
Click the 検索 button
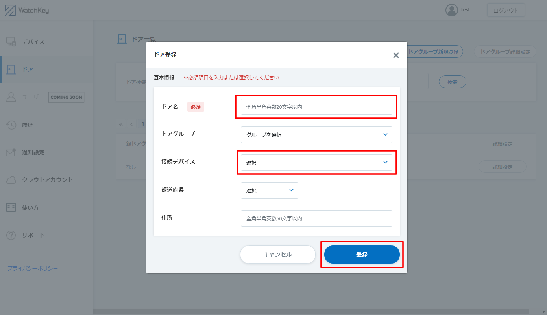tap(453, 82)
